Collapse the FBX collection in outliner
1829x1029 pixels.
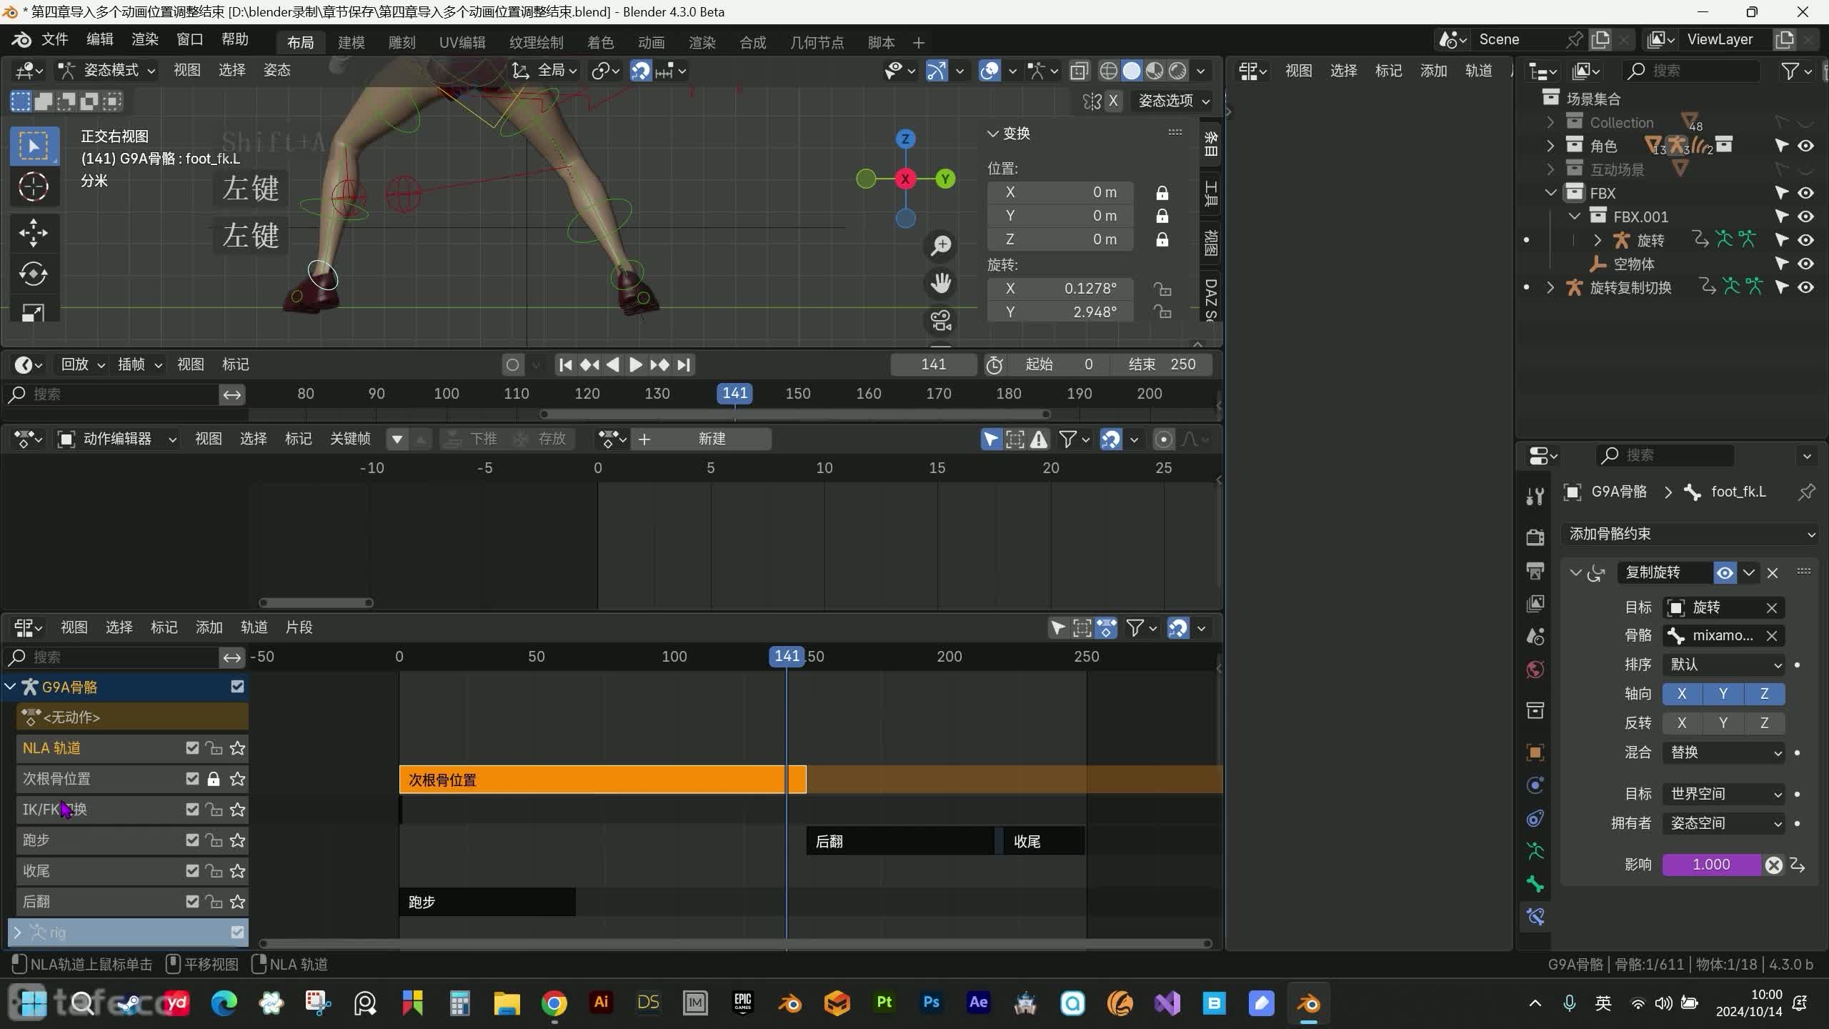pyautogui.click(x=1550, y=193)
